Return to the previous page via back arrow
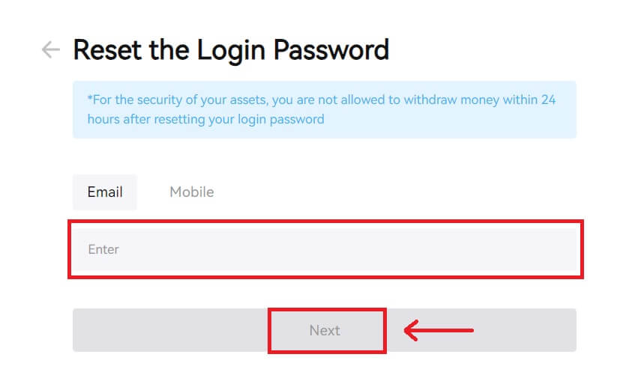 click(50, 50)
